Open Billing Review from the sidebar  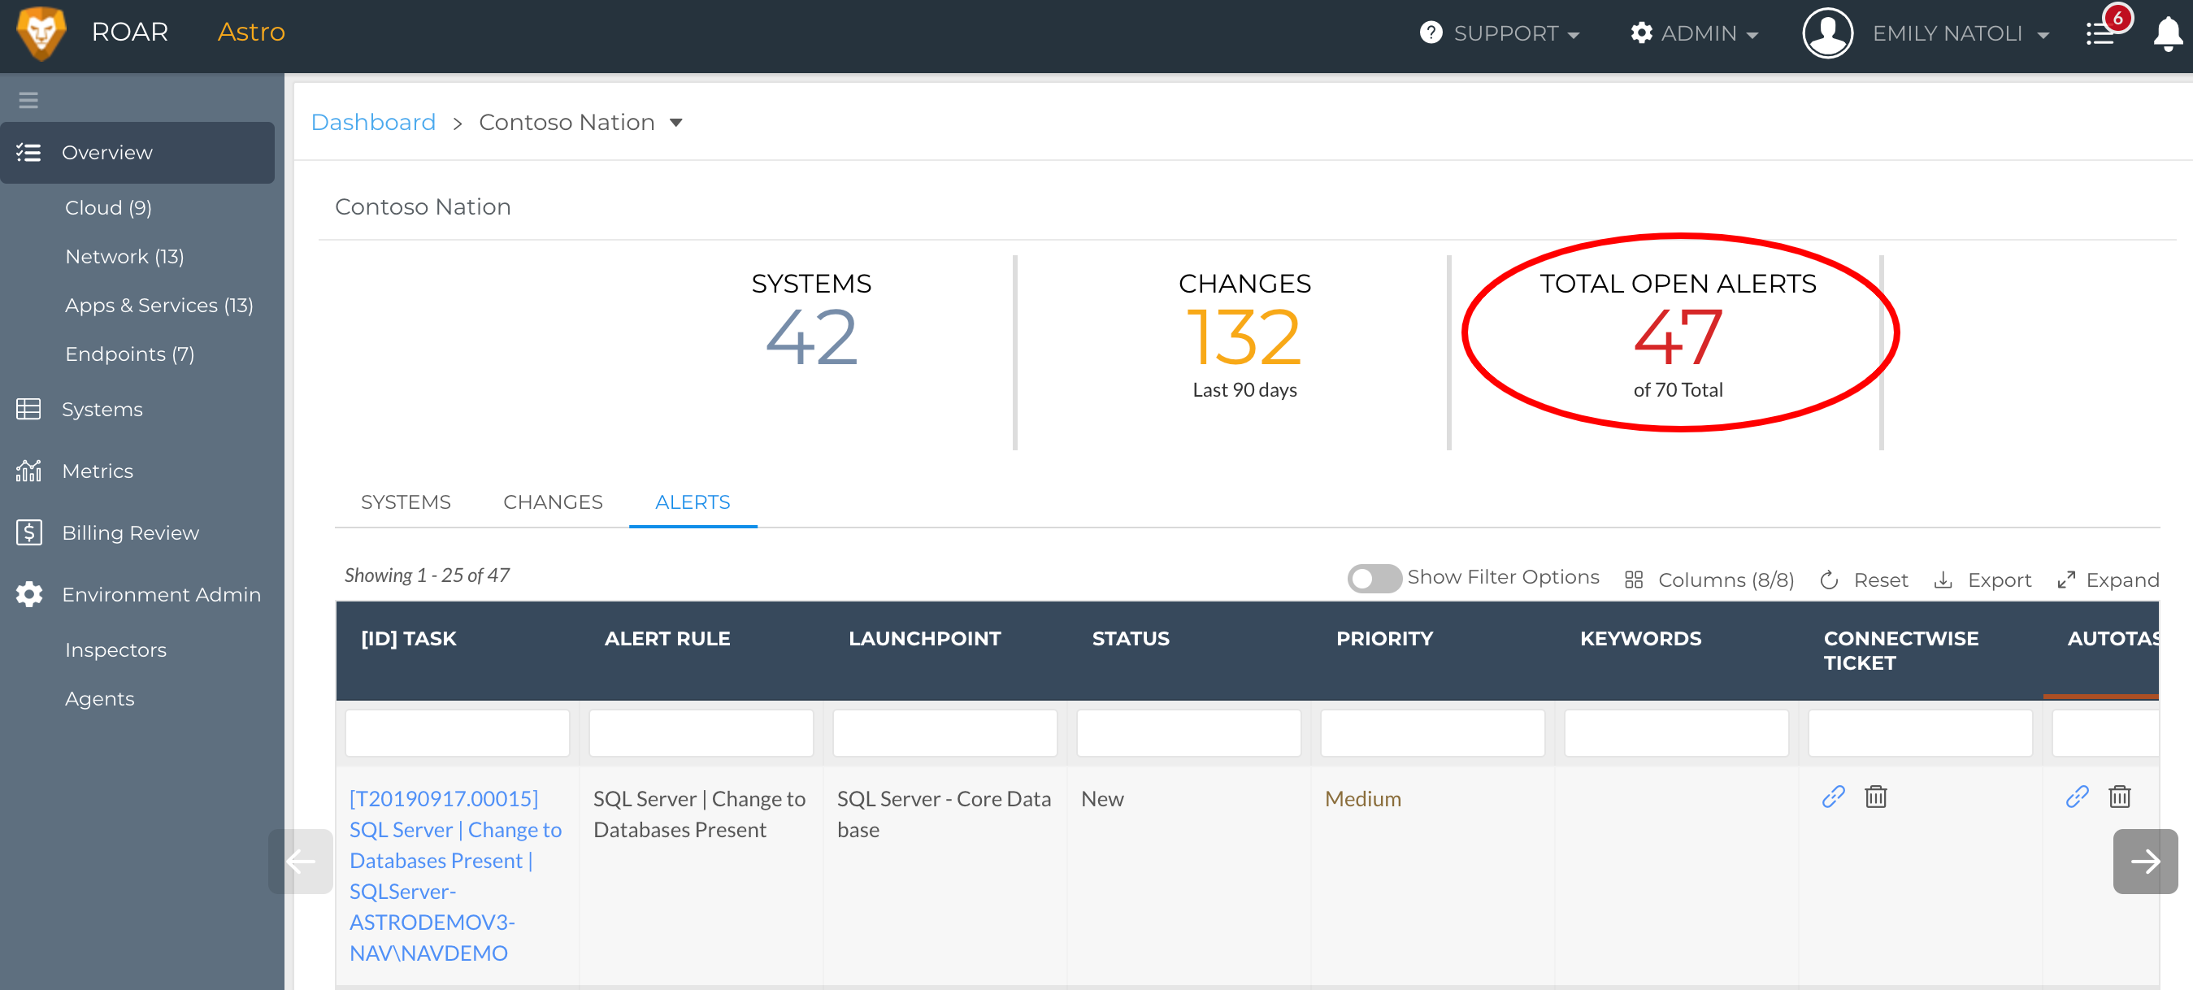(129, 532)
